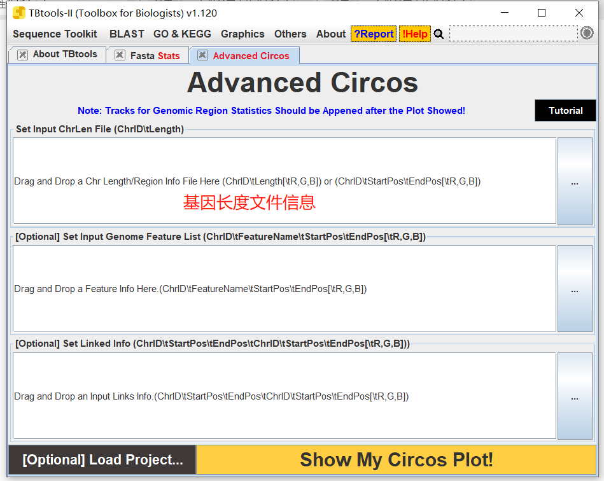Maximize the TBtools window
Screen dimensions: 604x481
tap(542, 13)
